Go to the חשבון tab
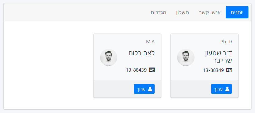Screen dimensions: 255x113 click(182, 12)
